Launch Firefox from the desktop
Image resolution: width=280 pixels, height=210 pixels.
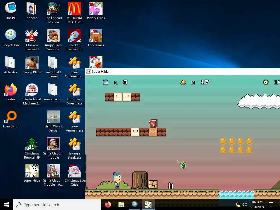point(11,92)
